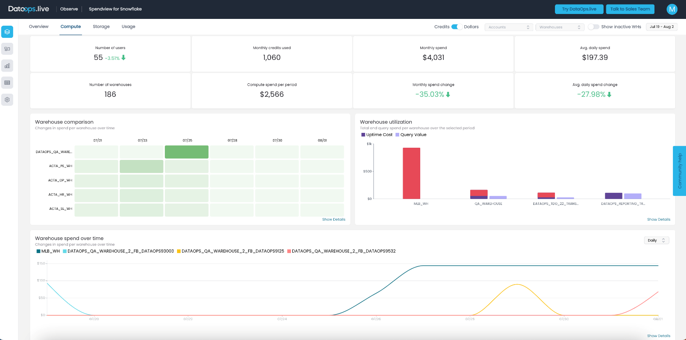Screen dimensions: 686x340
Task: Click Observe in the top bar
Action: pyautogui.click(x=69, y=9)
